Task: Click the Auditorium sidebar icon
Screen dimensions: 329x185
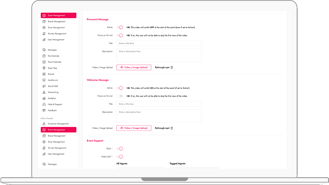Action: click(44, 80)
